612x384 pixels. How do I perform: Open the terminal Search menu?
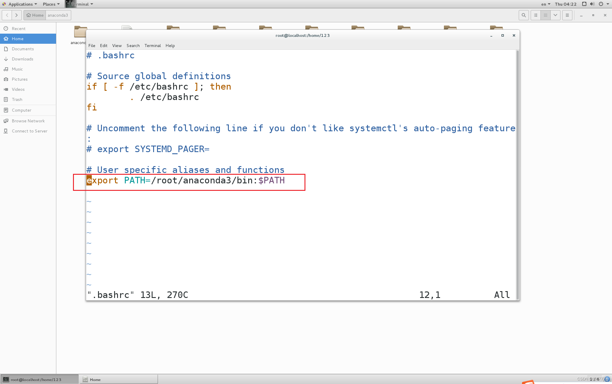133,46
